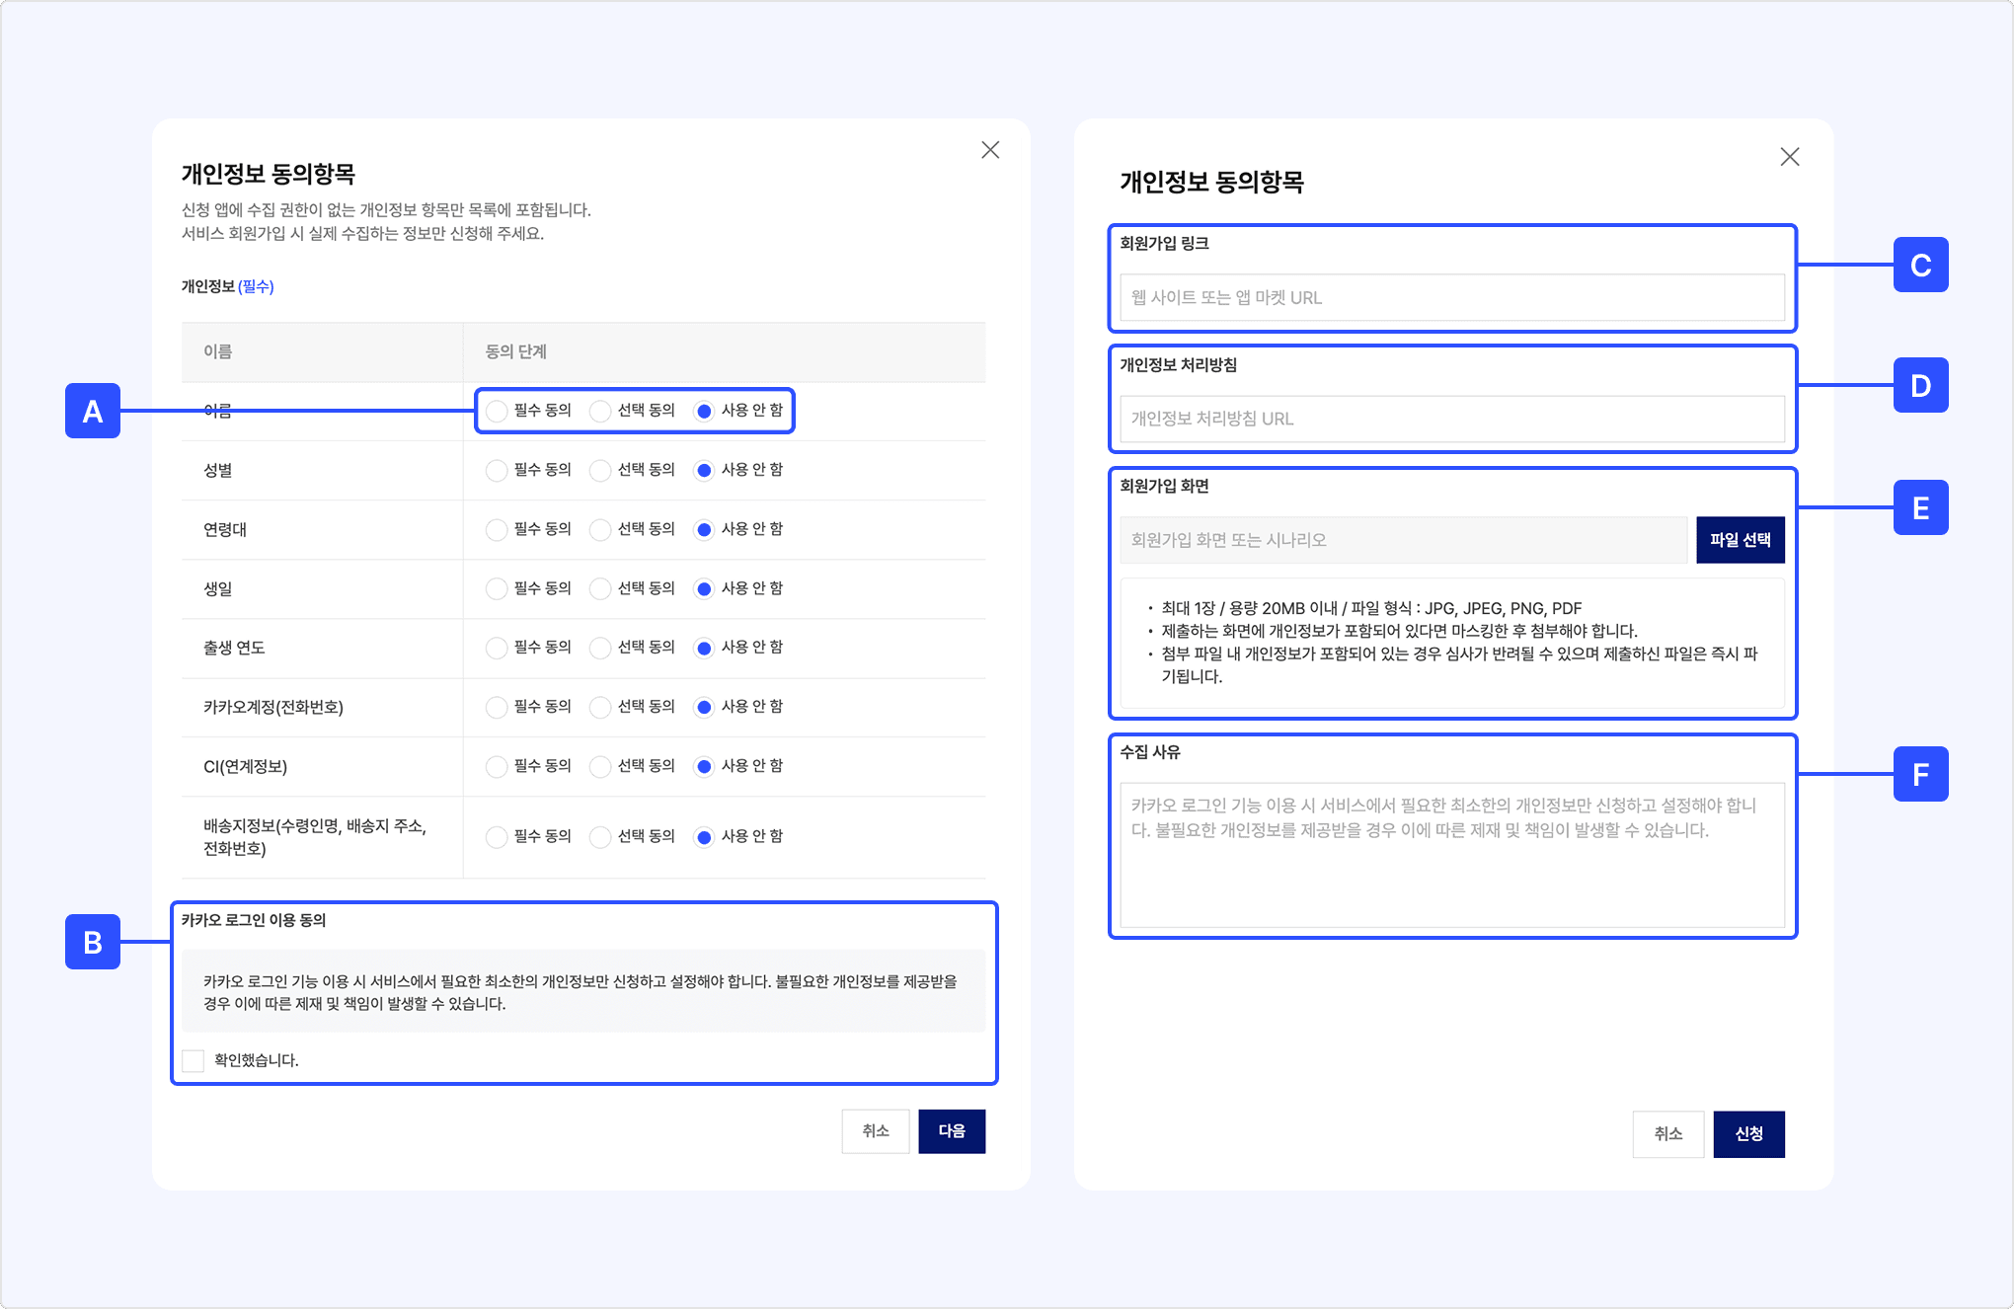Close the left 개인정보 동의항목 dialog
Image resolution: width=2014 pixels, height=1309 pixels.
(x=990, y=150)
